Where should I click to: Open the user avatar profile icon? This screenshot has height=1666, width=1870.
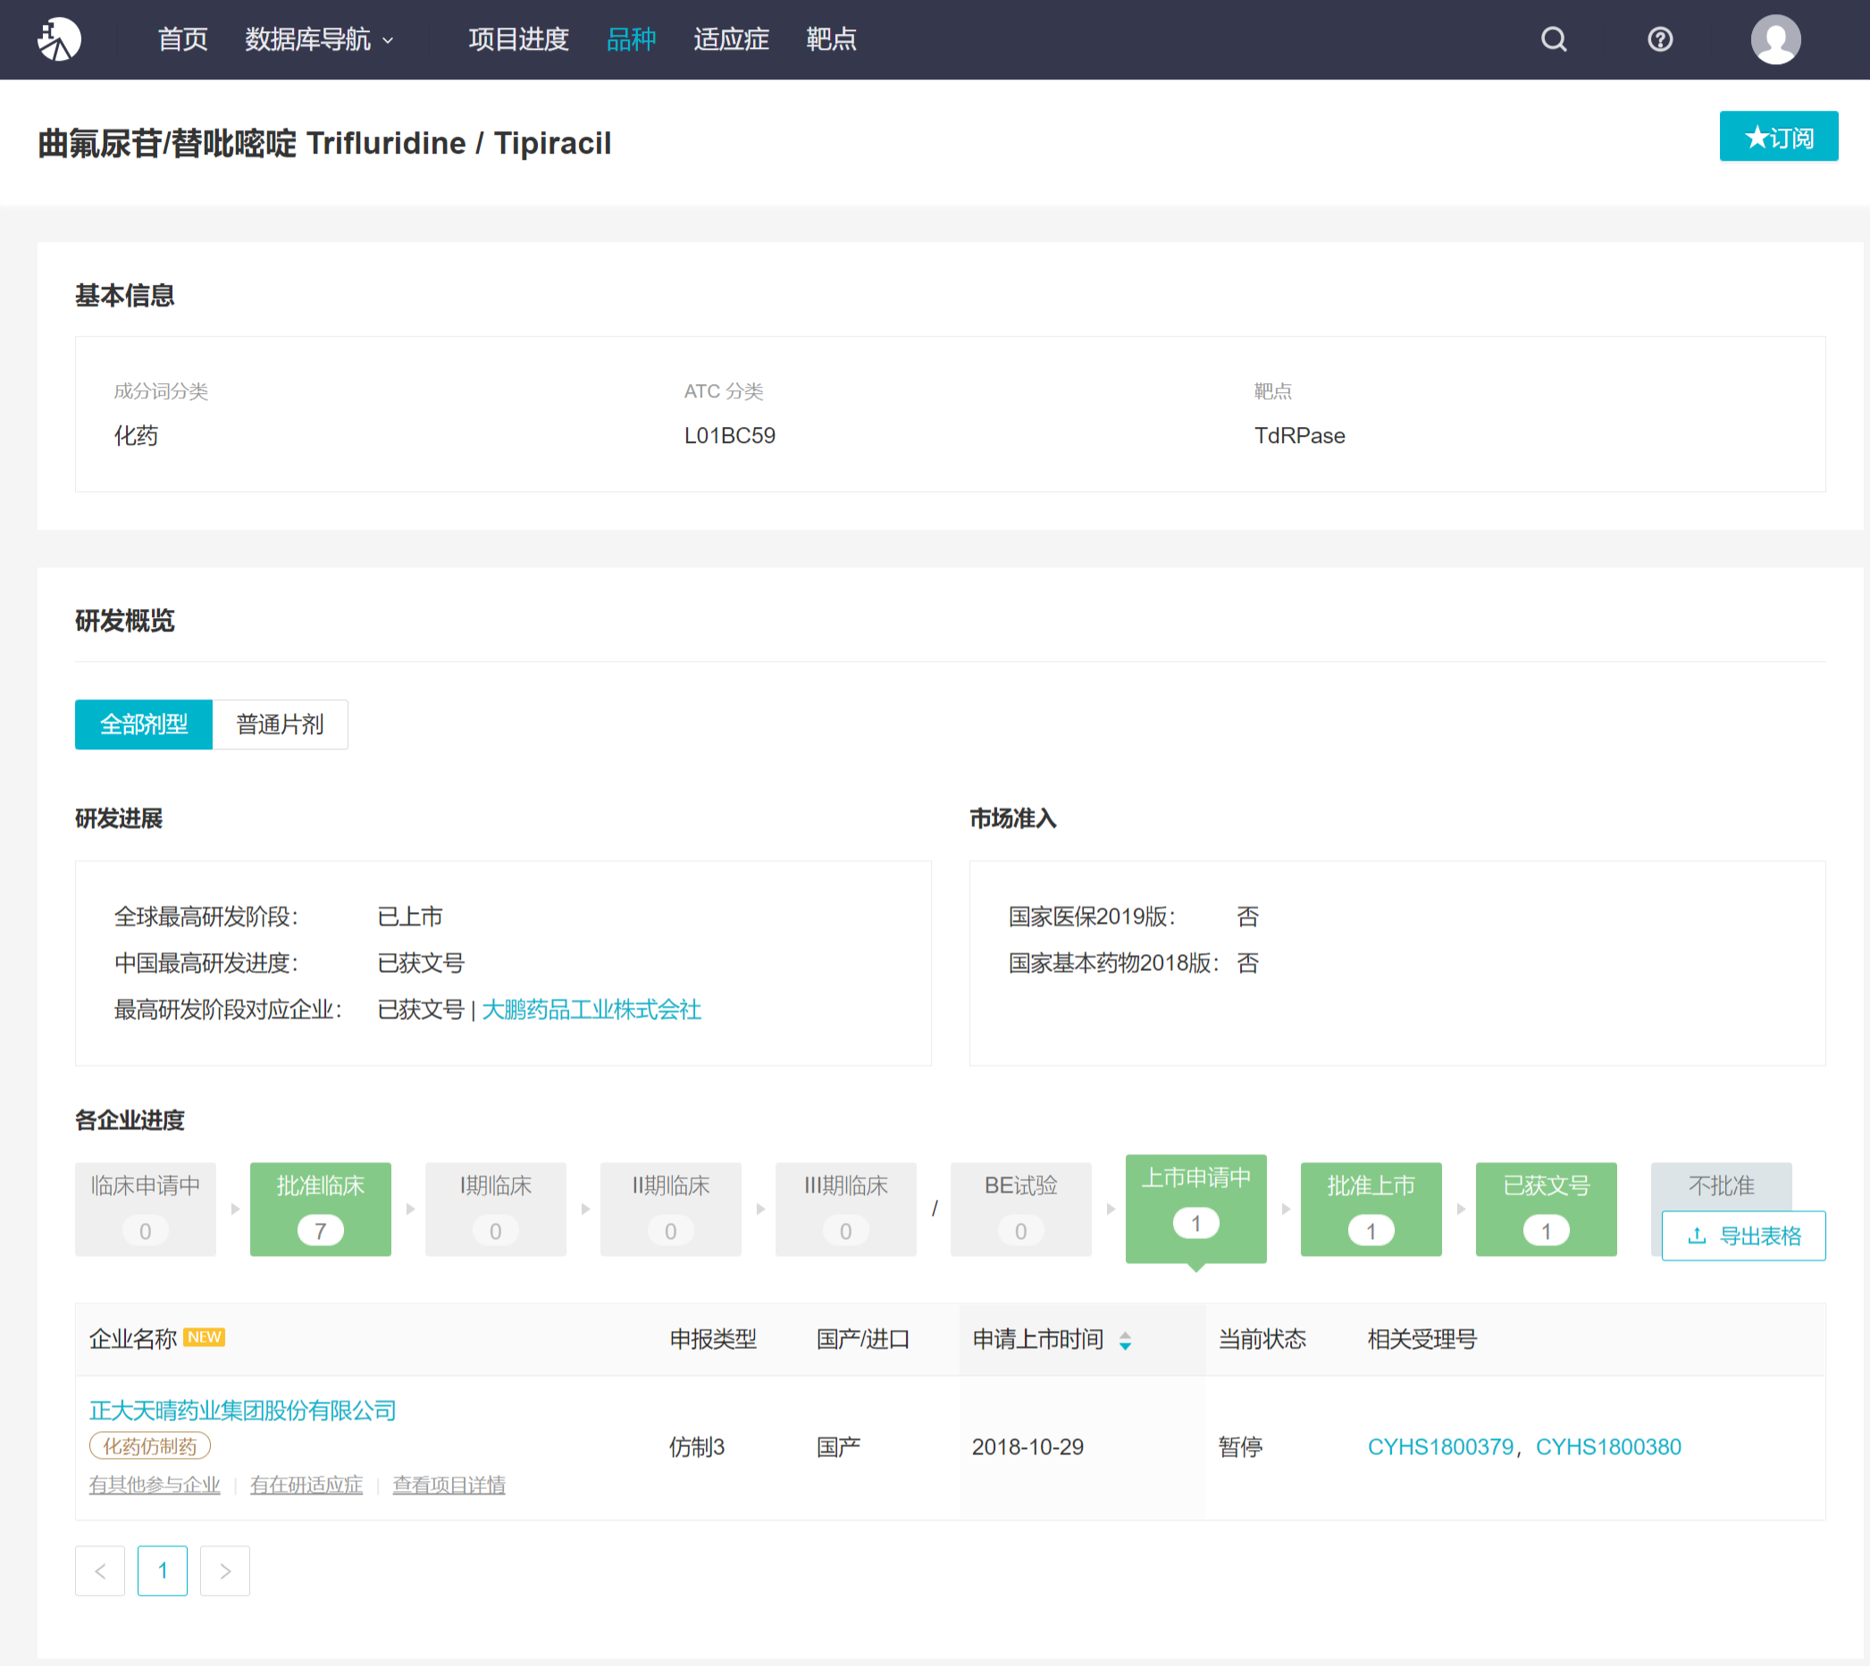[x=1774, y=39]
